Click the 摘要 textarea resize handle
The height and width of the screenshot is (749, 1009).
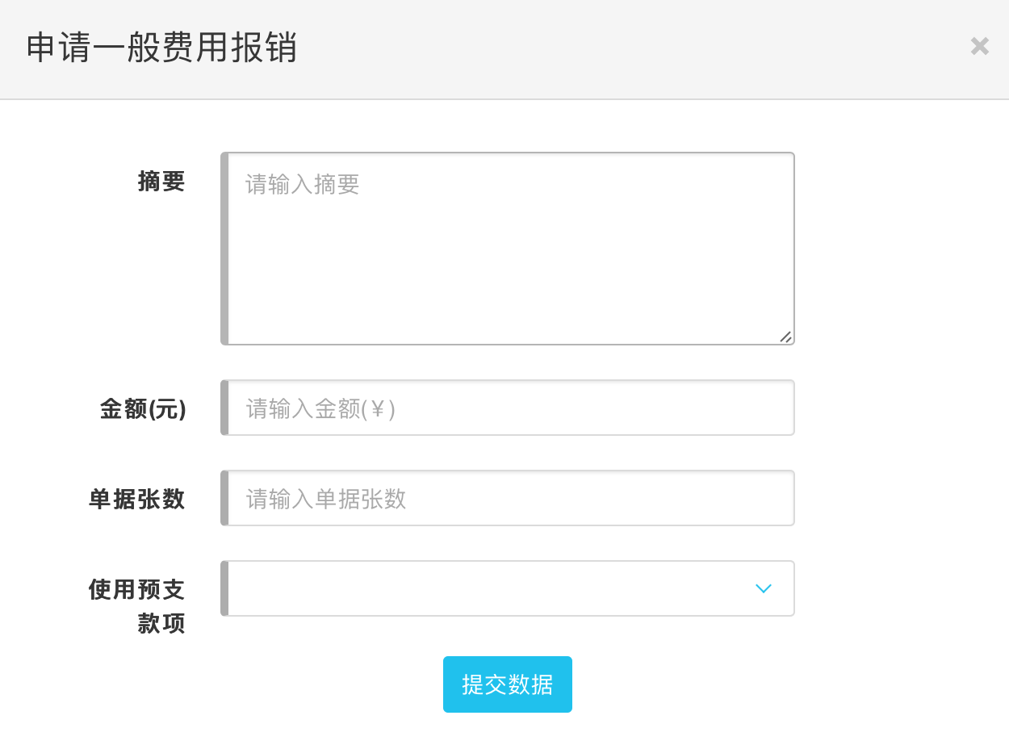[x=785, y=337]
